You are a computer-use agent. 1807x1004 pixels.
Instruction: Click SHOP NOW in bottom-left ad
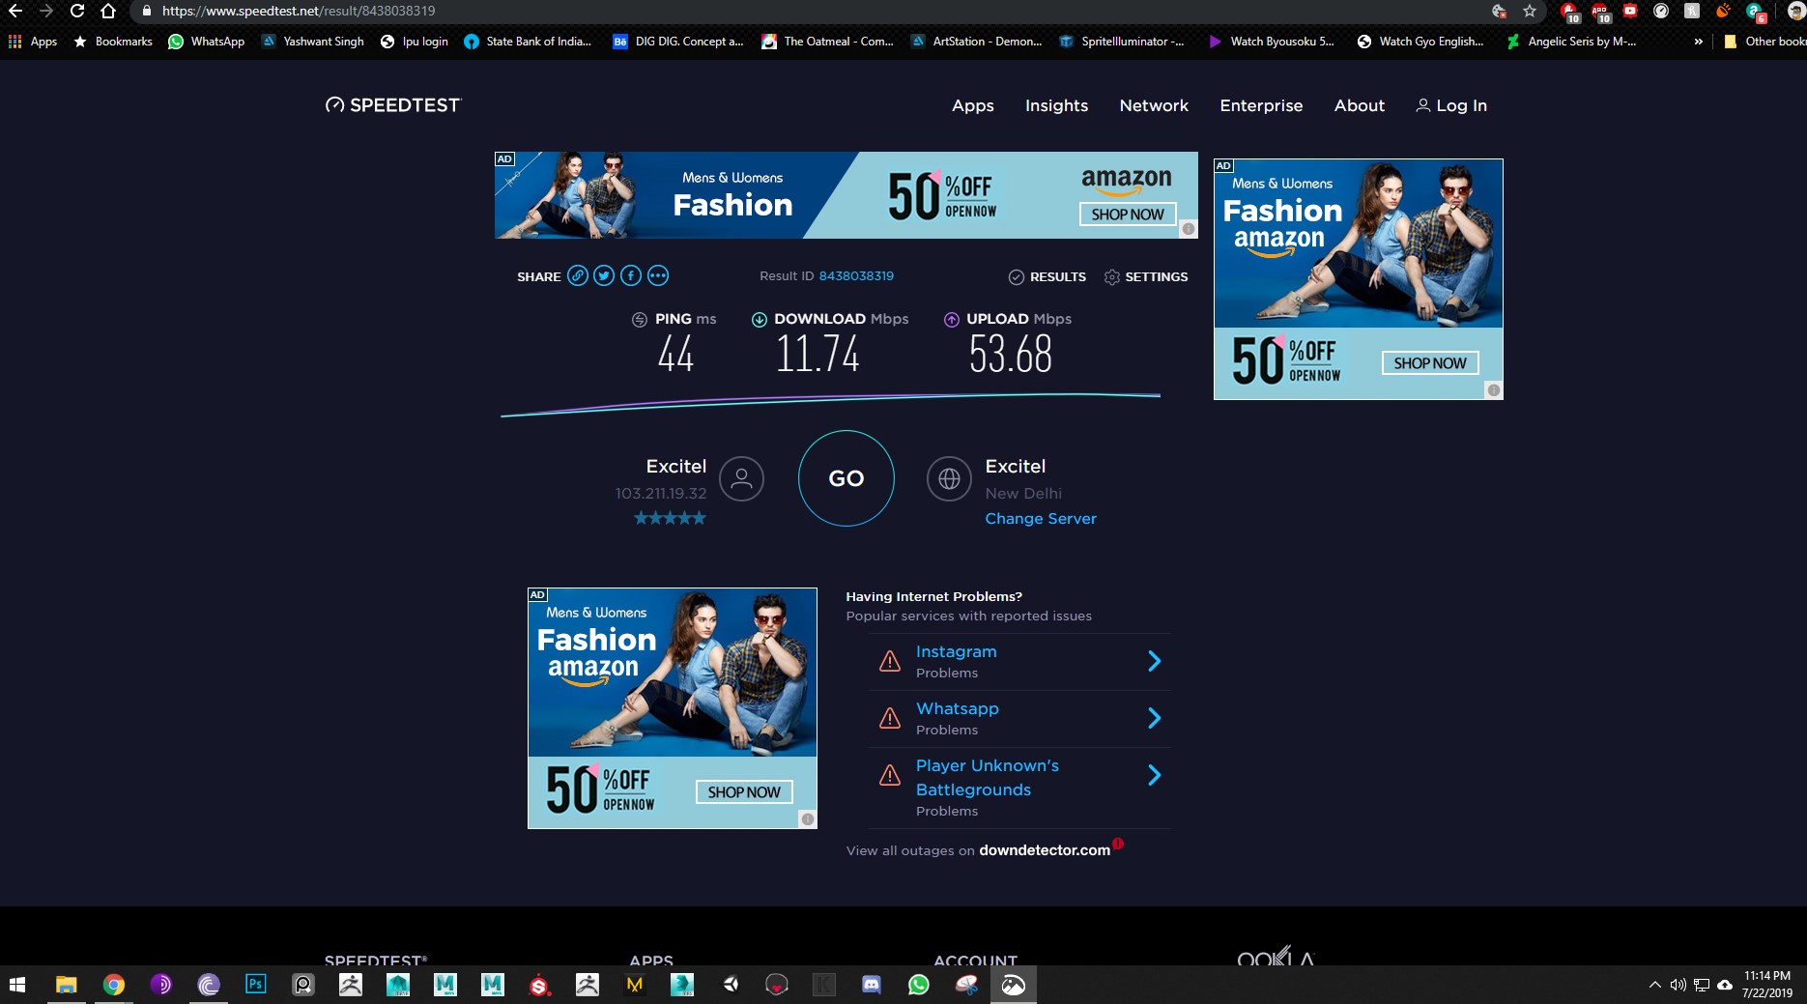click(744, 792)
